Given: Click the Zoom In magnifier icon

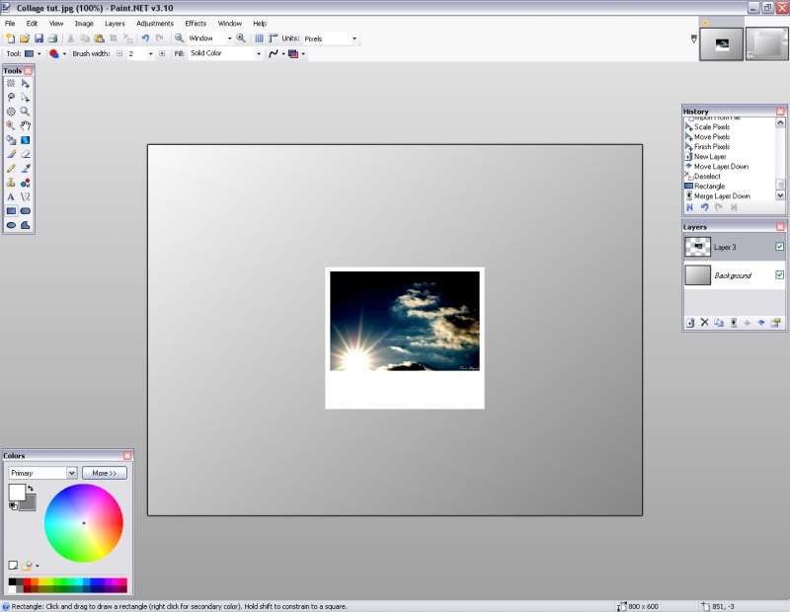Looking at the screenshot, I should pos(241,38).
